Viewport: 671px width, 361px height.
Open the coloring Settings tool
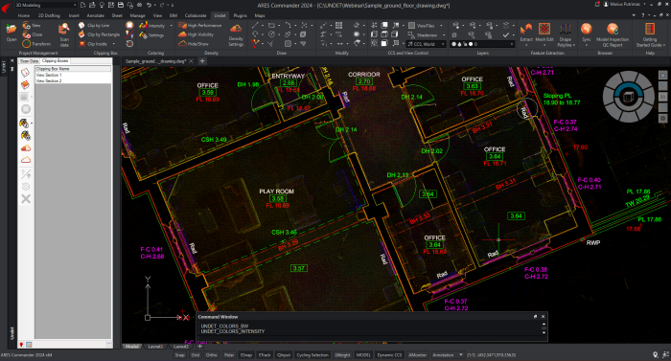151,35
